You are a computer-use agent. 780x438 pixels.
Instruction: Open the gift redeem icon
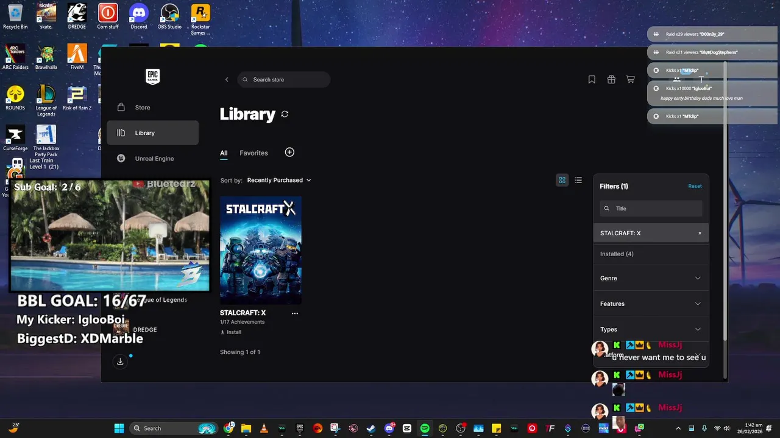[611, 80]
